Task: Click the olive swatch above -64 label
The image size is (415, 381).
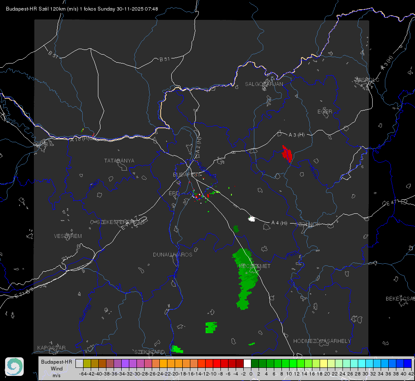Action: [x=87, y=363]
